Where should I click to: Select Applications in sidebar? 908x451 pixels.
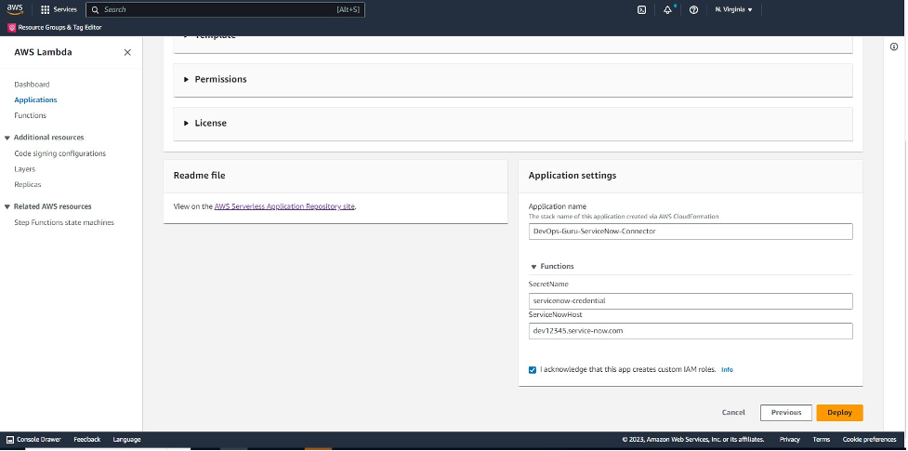35,99
